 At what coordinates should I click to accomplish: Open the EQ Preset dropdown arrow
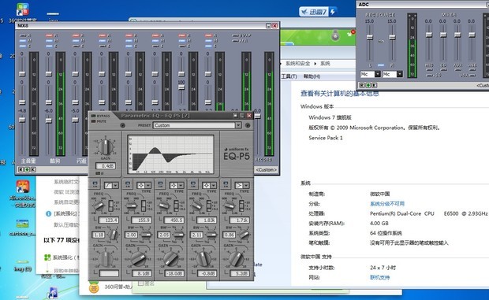pyautogui.click(x=238, y=125)
